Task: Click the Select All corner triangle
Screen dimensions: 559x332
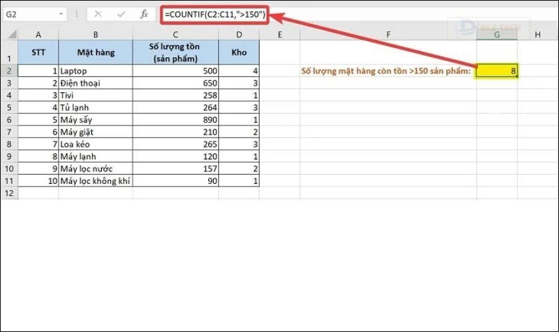Action: click(9, 34)
